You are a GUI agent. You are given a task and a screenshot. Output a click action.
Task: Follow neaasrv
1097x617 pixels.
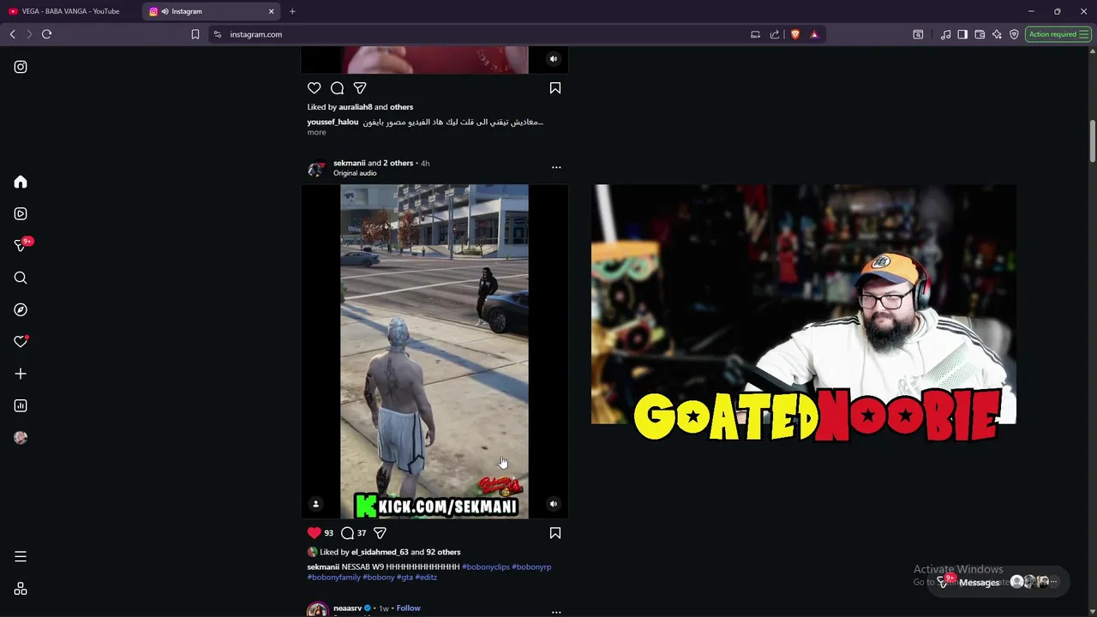click(x=408, y=608)
